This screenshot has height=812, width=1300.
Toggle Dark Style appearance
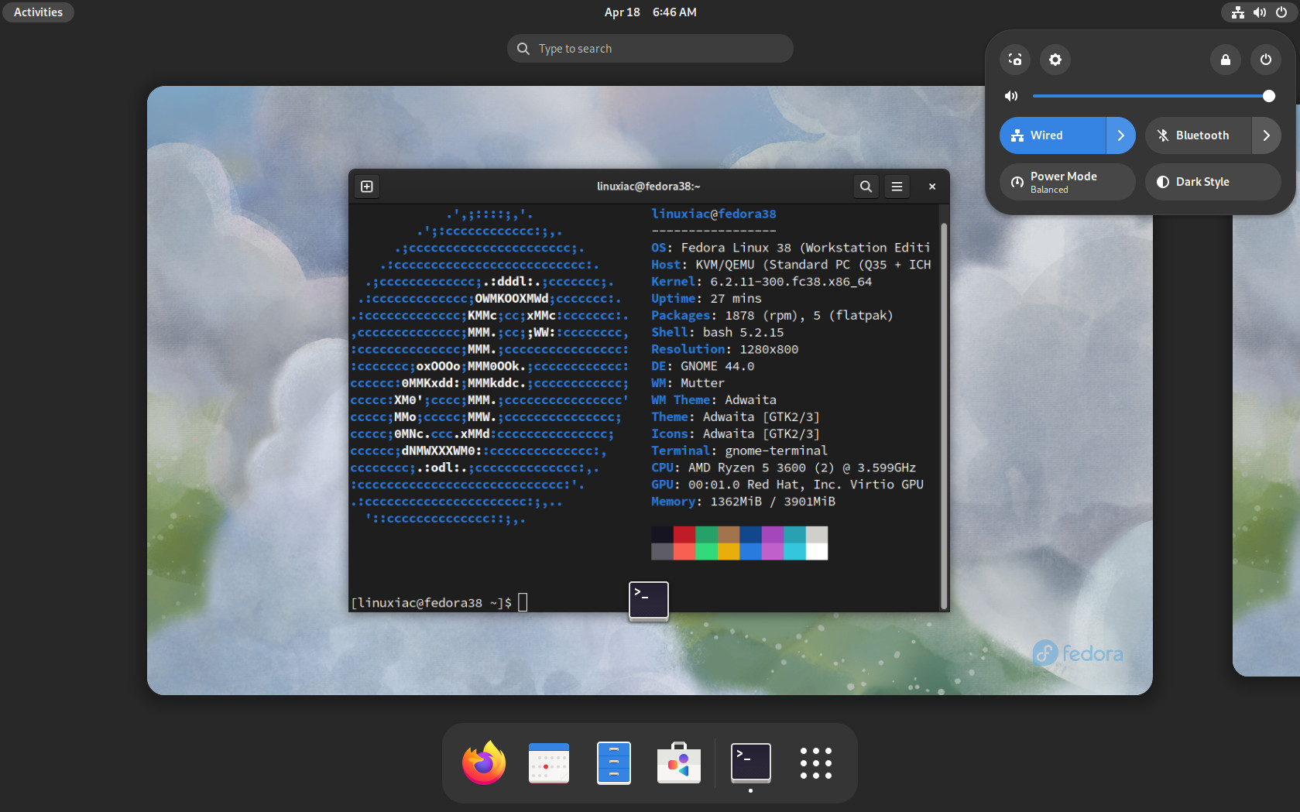(x=1213, y=182)
